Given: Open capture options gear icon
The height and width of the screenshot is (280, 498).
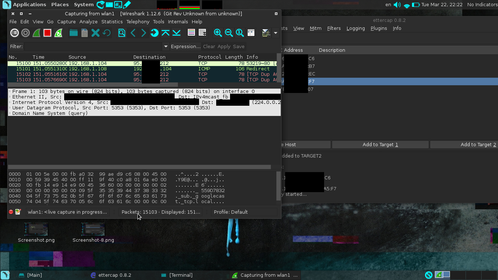Looking at the screenshot, I should tap(26, 33).
